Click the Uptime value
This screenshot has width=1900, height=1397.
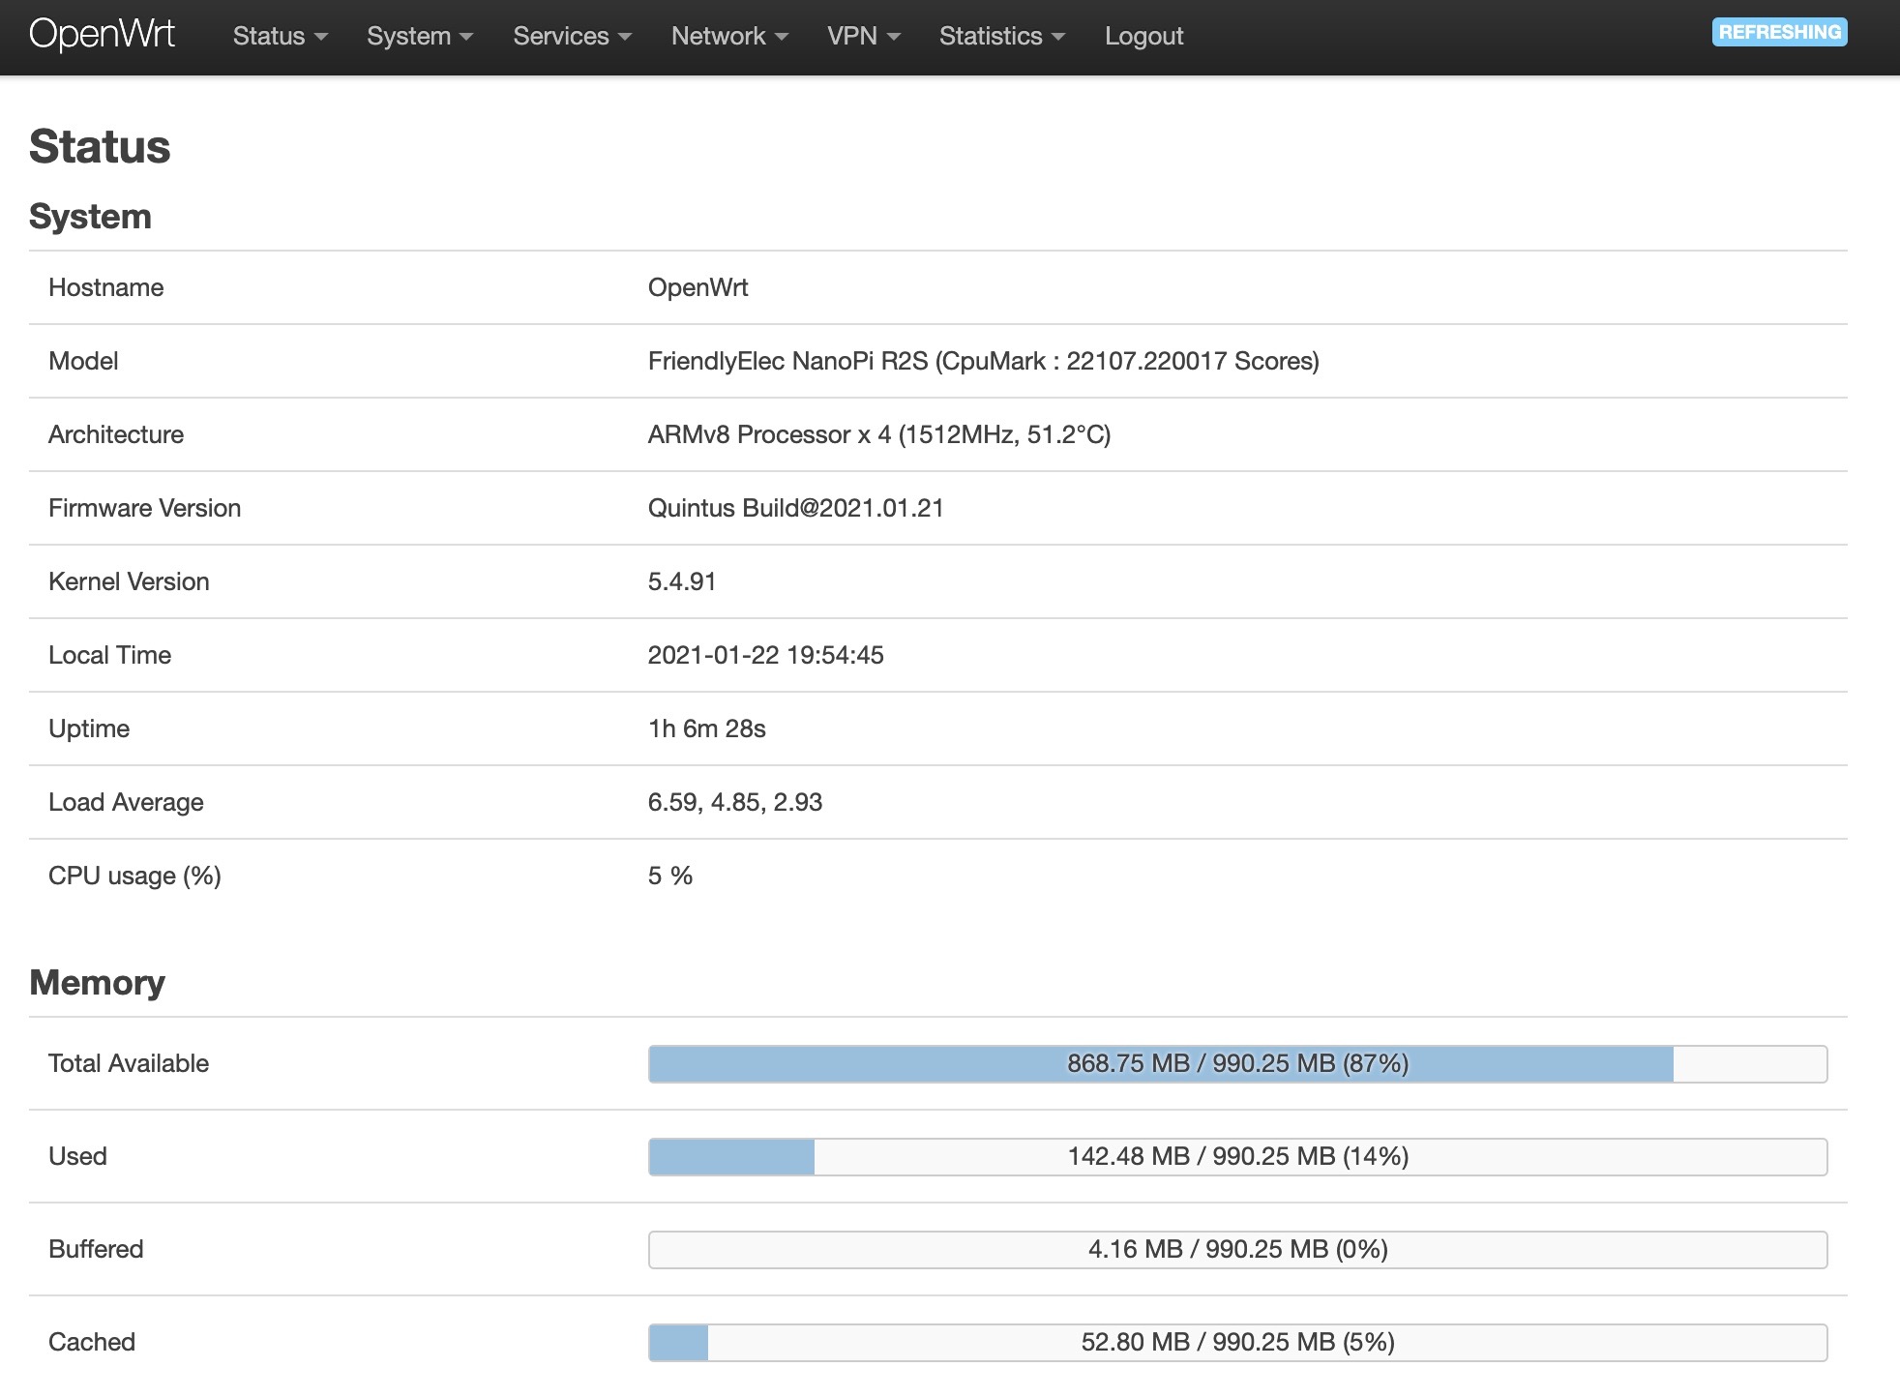(706, 728)
